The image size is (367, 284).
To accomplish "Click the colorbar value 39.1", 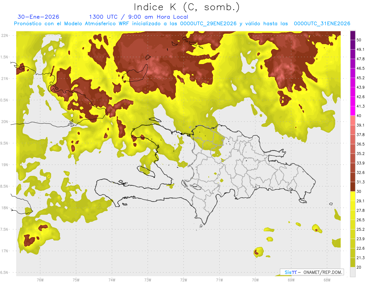I will [361, 125].
